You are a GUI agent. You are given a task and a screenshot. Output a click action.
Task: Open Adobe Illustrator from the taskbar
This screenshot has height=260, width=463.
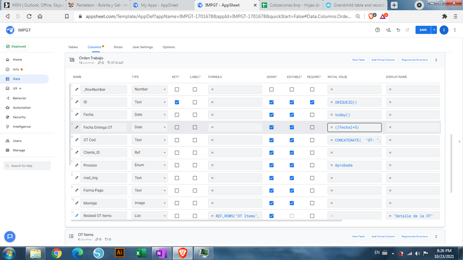pyautogui.click(x=120, y=253)
